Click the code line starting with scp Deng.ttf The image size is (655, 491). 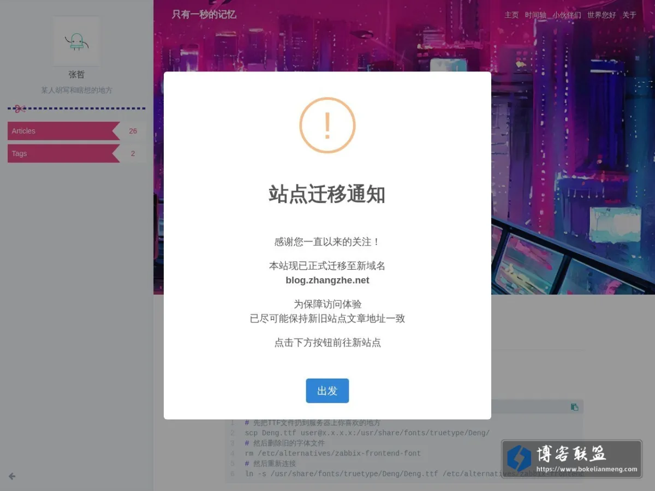coord(367,433)
